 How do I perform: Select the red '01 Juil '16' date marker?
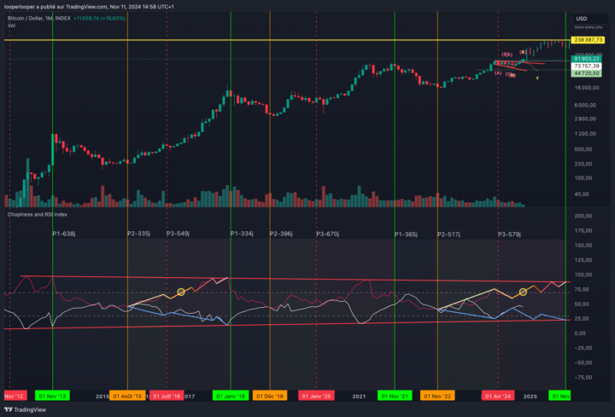(x=166, y=396)
